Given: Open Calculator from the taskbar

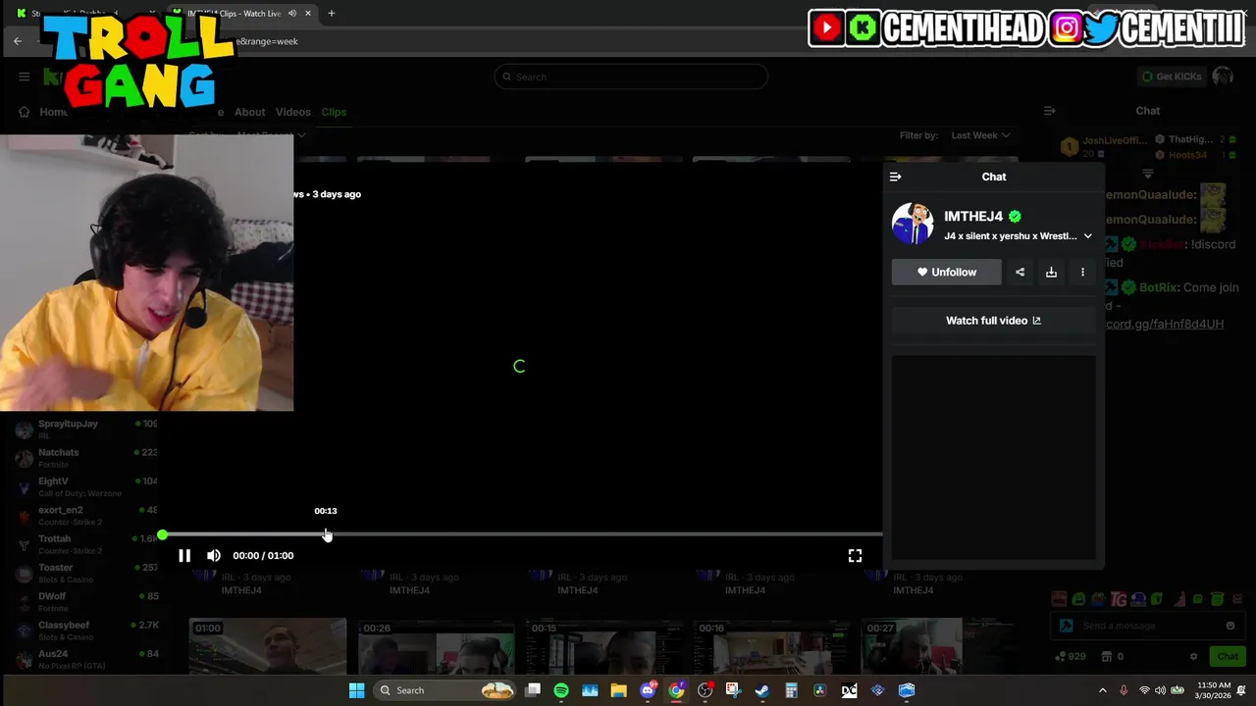Looking at the screenshot, I should 791,690.
